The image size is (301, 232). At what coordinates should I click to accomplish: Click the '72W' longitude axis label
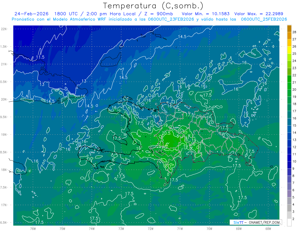tap(150, 228)
